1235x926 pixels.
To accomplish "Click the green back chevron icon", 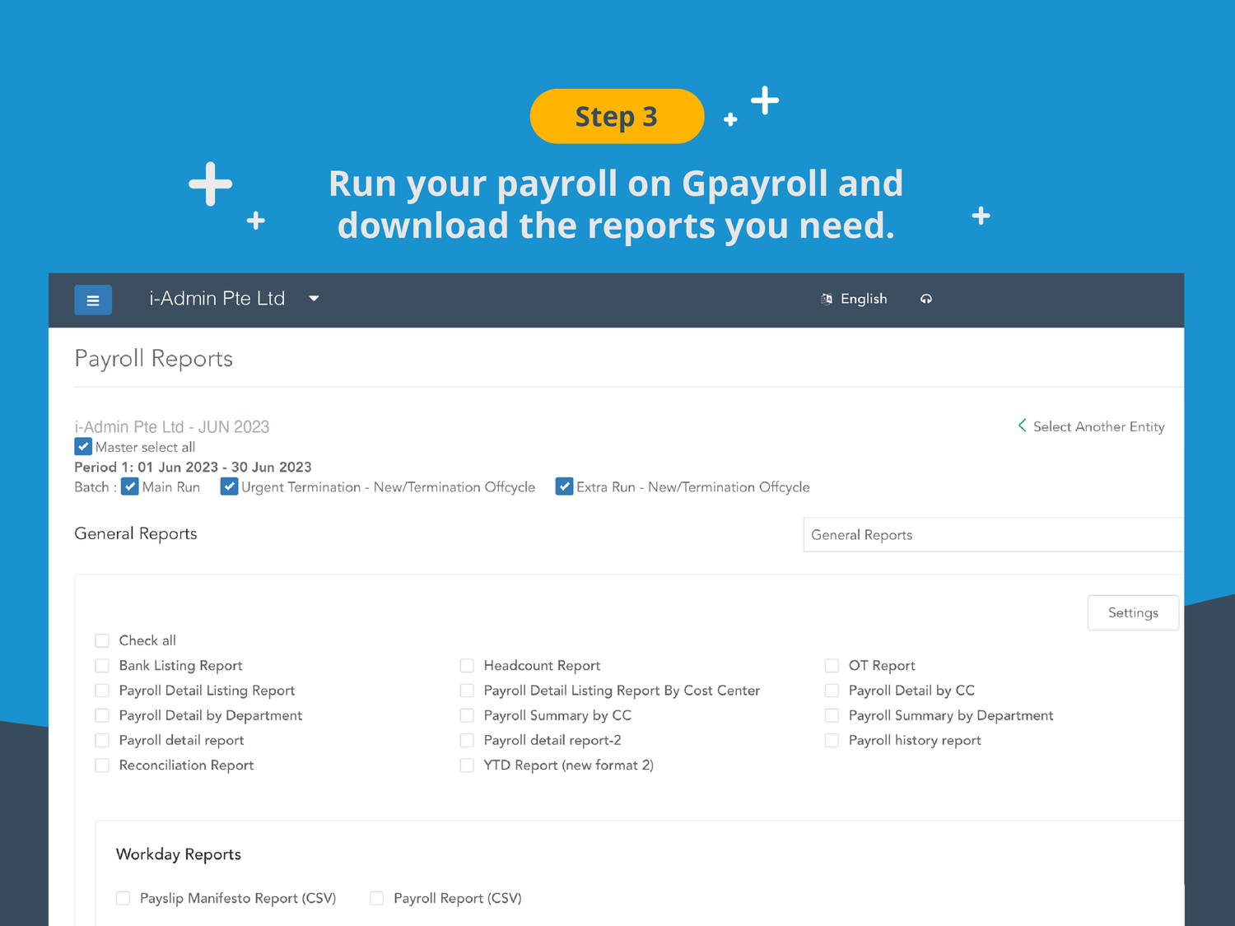I will (1022, 426).
